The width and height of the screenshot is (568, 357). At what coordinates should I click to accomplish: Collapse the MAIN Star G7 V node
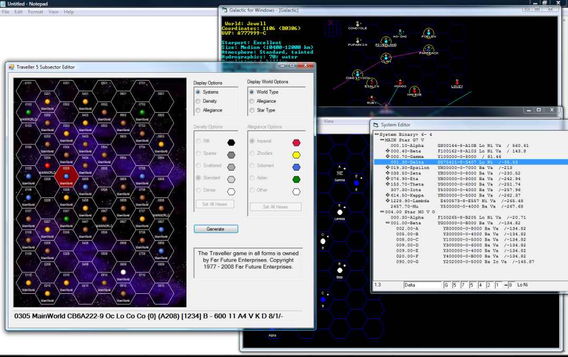pos(382,140)
